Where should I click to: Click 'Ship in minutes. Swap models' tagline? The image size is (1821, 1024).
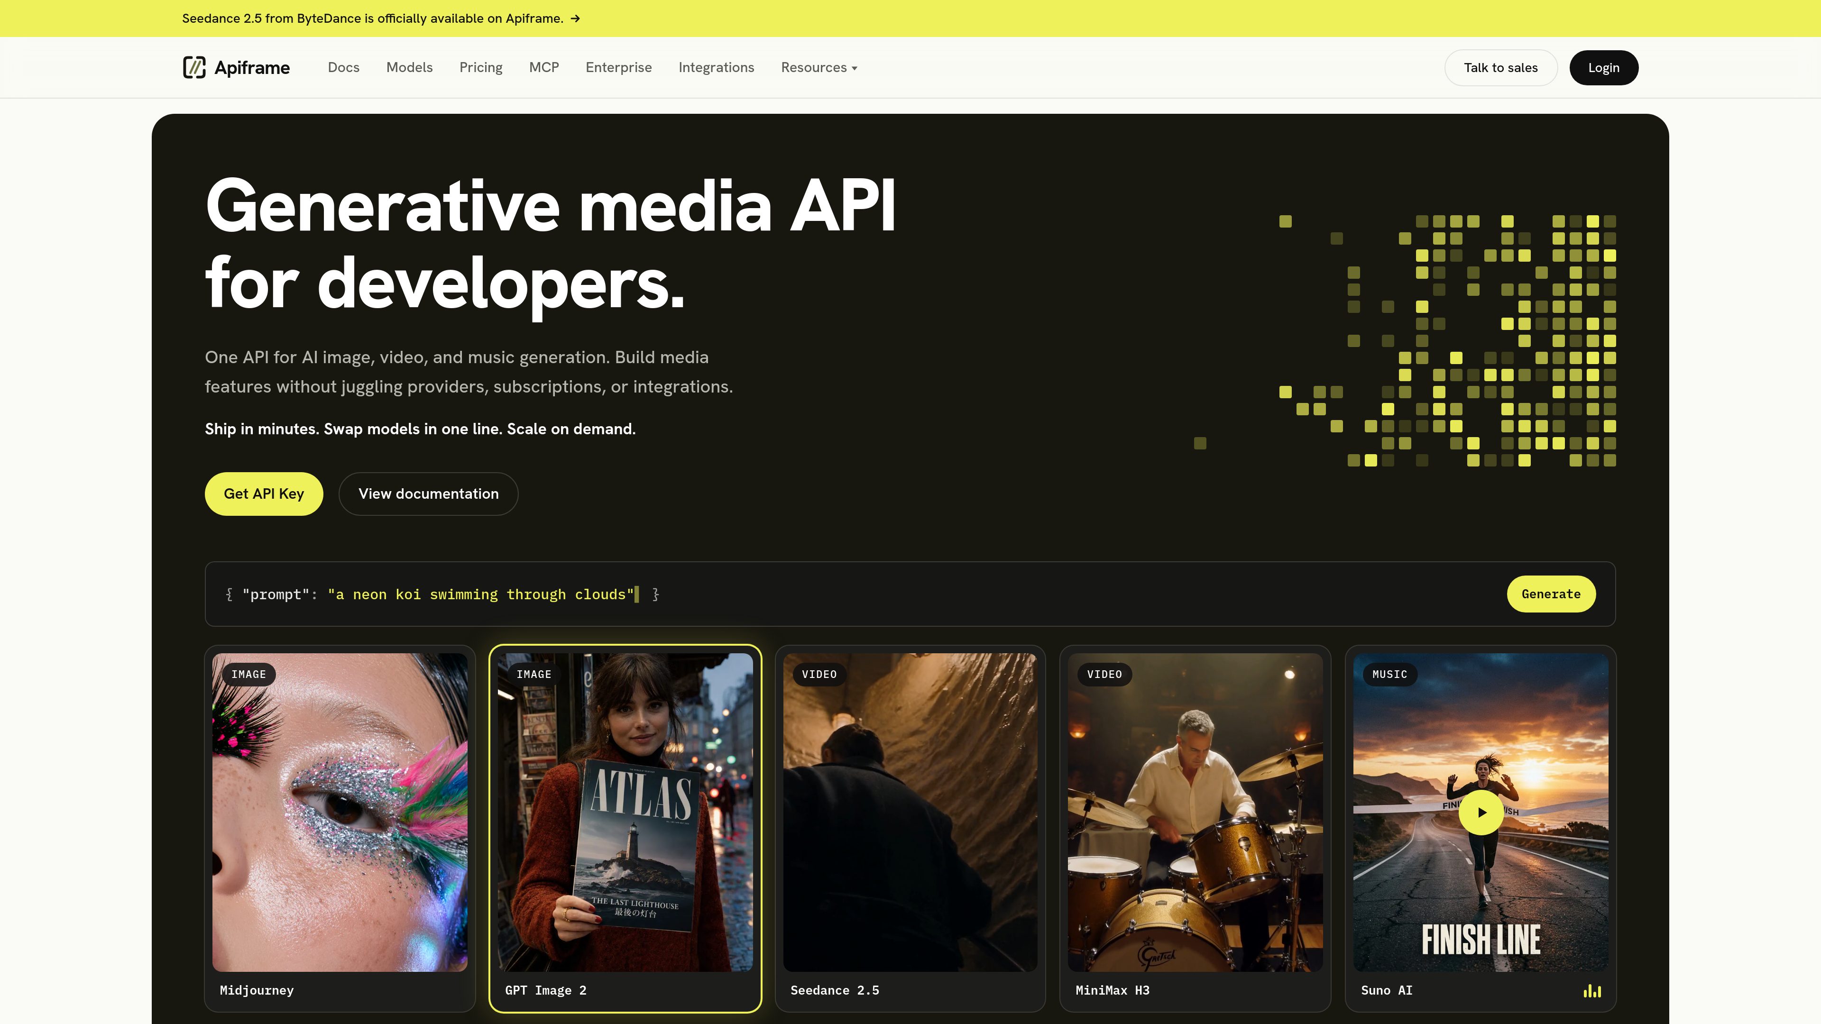420,429
